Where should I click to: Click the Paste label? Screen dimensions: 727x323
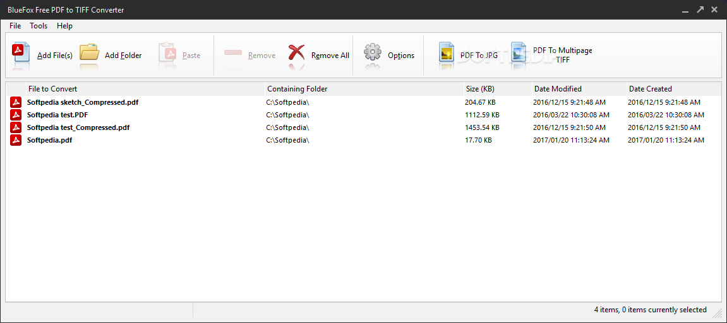point(191,56)
